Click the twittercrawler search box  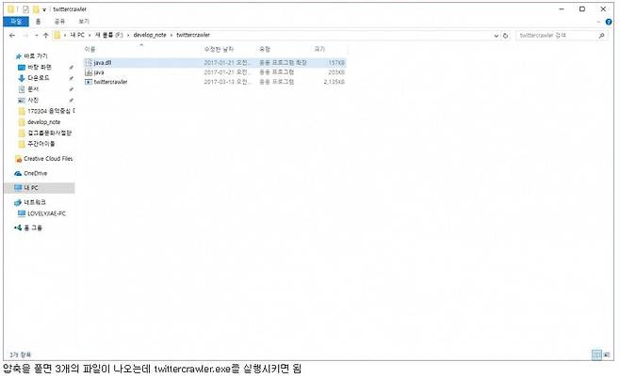(556, 36)
